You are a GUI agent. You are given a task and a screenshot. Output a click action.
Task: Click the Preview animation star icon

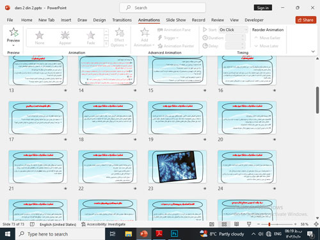coord(13,33)
